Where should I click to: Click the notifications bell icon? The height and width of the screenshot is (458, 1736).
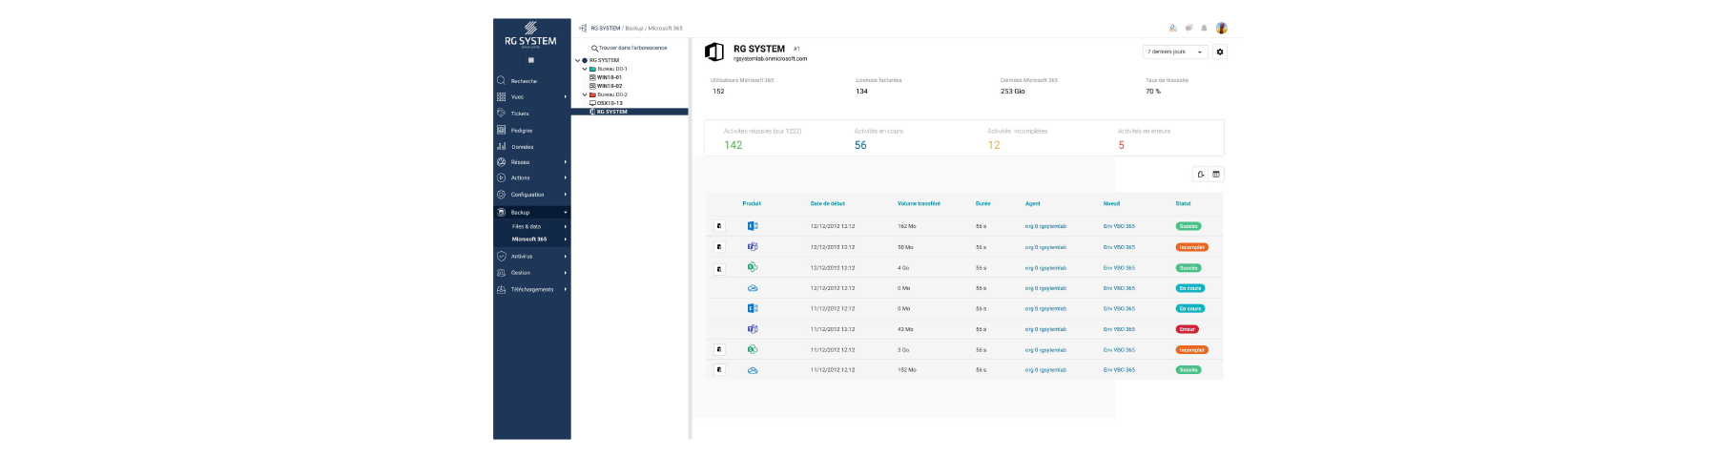click(1204, 28)
